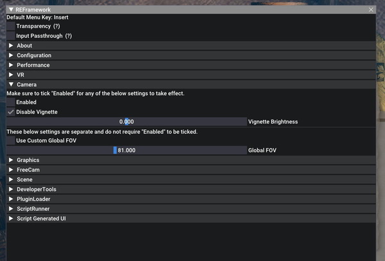
Task: Tick the Input Passthrough checkbox
Action: pyautogui.click(x=11, y=36)
